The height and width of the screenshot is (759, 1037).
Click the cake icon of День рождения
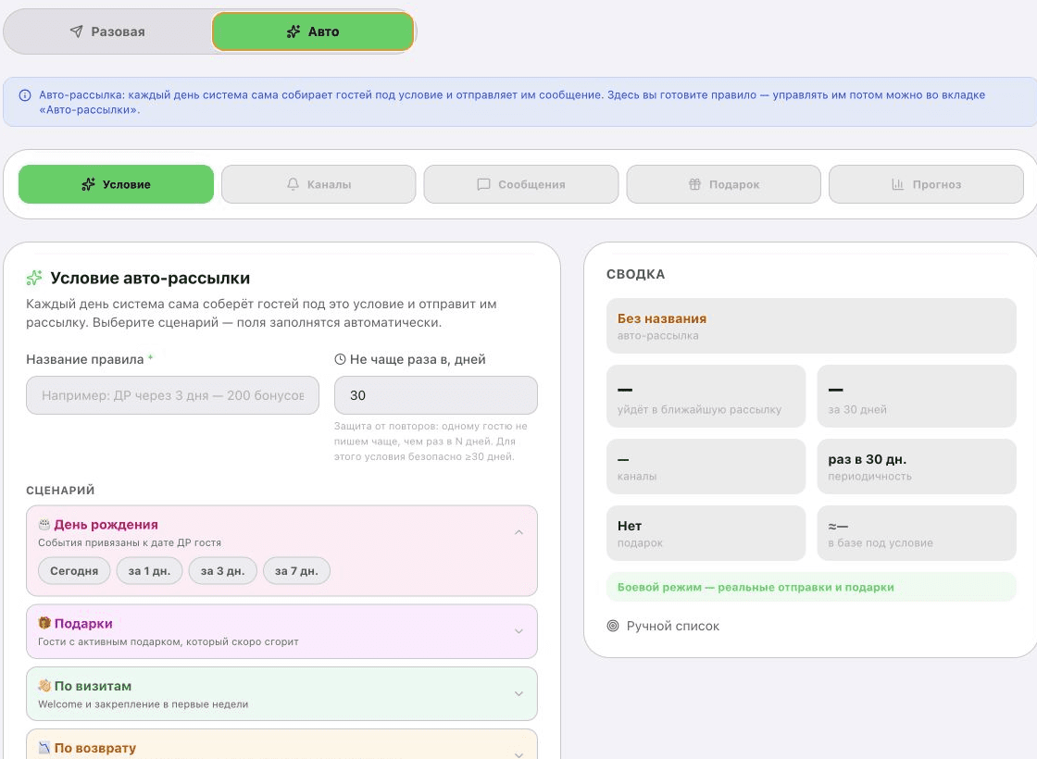[x=44, y=524]
